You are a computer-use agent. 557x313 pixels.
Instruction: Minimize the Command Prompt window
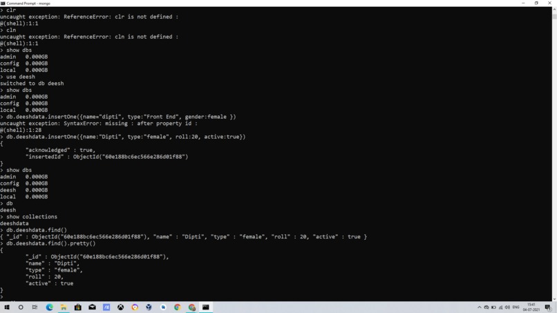click(x=523, y=3)
